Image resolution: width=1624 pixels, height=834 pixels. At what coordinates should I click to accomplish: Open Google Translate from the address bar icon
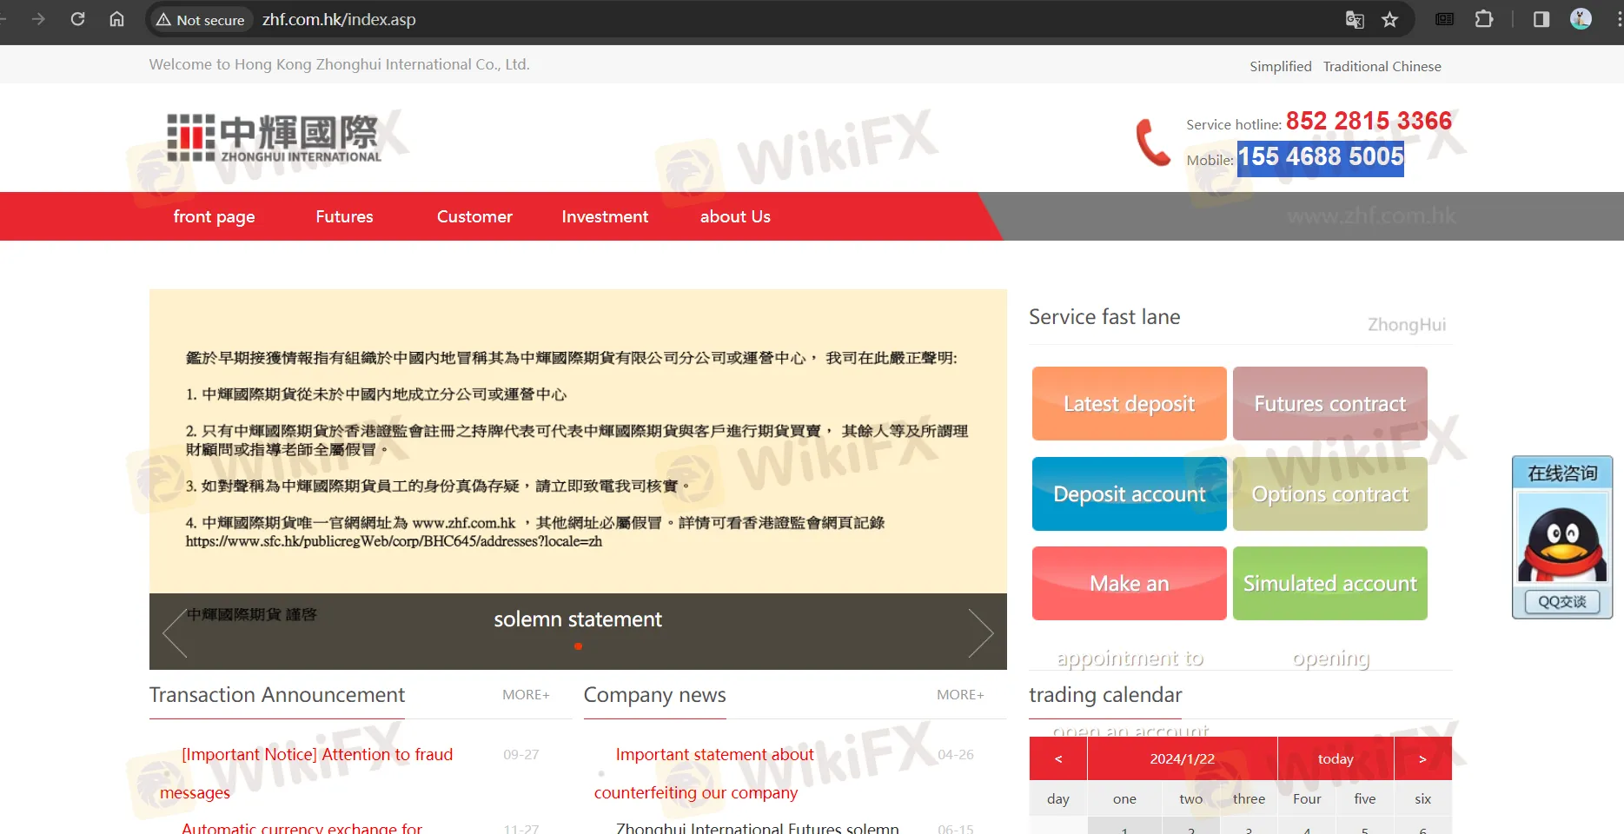1355,18
